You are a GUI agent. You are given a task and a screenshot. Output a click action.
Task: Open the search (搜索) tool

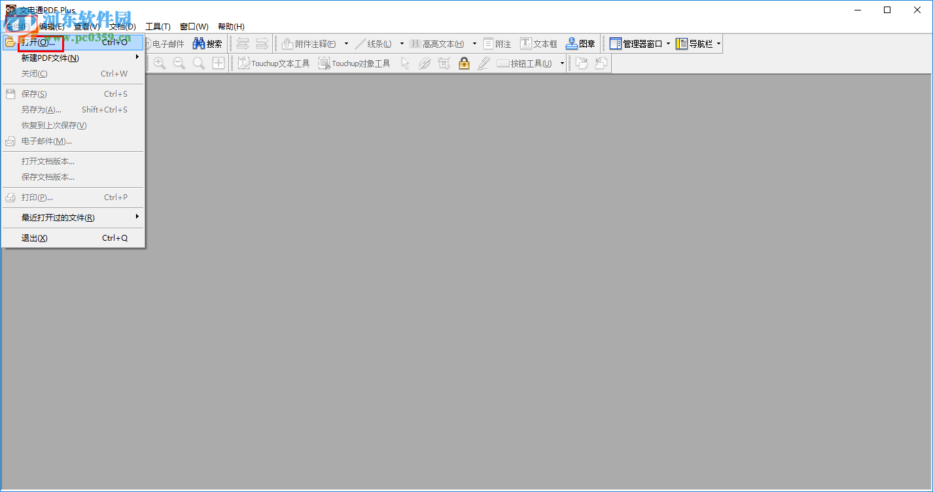click(207, 43)
